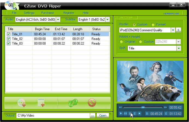This screenshot has width=189, height=122.
Task: Click the preview seek slider thumb
Action: click(143, 107)
